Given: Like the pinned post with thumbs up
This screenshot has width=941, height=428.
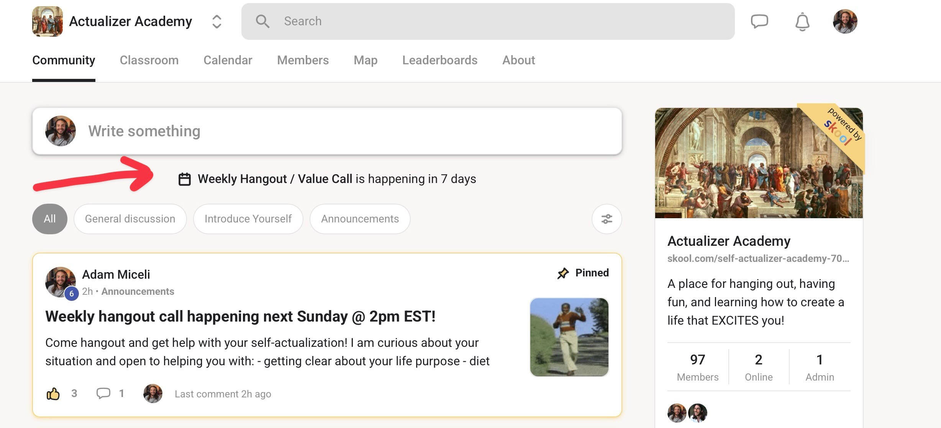Looking at the screenshot, I should coord(53,394).
